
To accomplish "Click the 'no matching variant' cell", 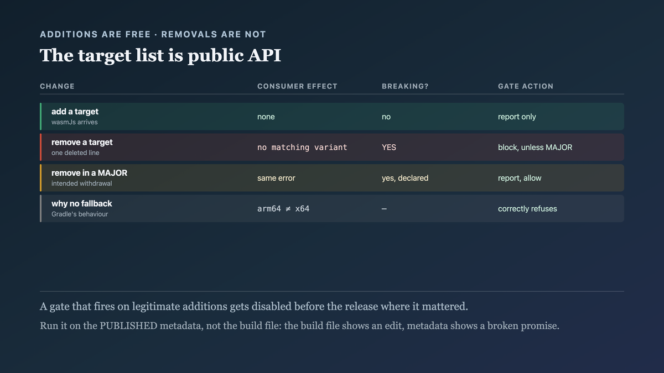I will pyautogui.click(x=302, y=148).
